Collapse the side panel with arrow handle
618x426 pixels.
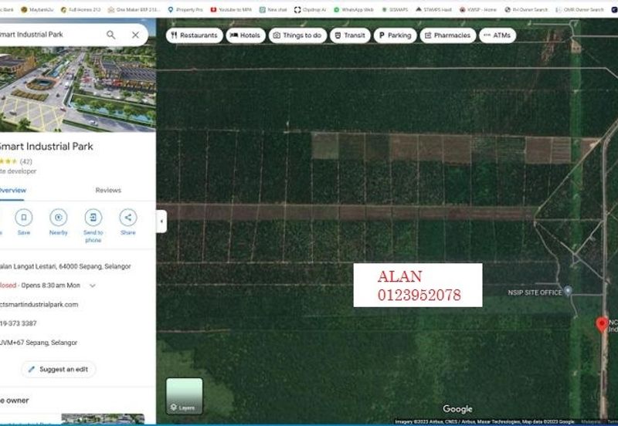(161, 221)
